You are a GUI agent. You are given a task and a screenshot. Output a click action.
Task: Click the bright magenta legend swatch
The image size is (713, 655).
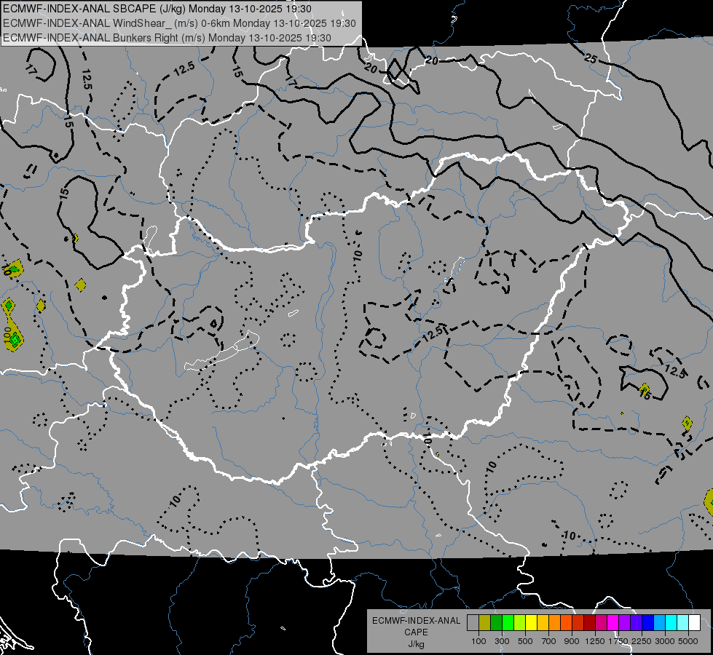(613, 623)
